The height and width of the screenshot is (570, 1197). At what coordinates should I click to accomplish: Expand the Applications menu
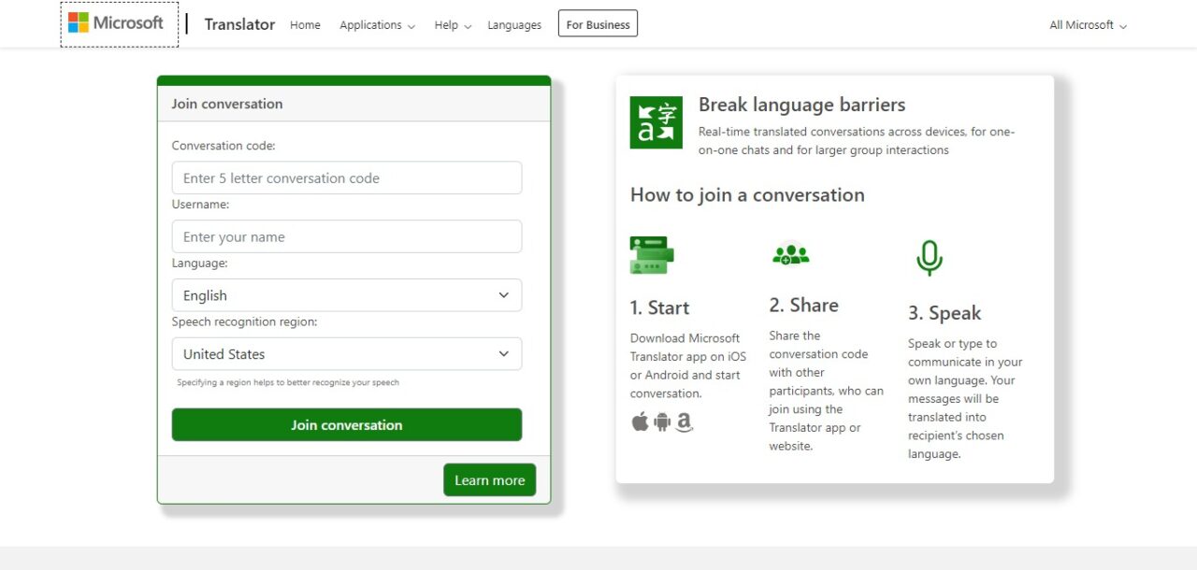click(377, 25)
